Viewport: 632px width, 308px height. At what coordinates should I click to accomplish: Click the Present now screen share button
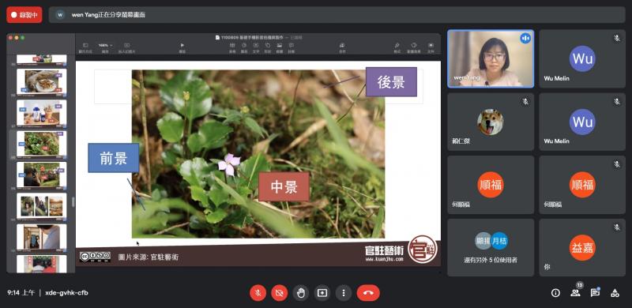pyautogui.click(x=322, y=293)
